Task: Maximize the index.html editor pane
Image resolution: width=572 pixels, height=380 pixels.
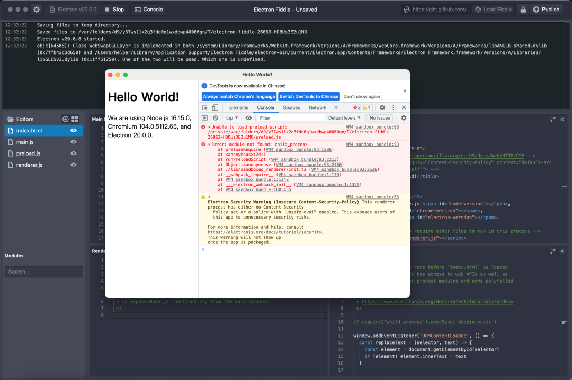Action: [553, 119]
